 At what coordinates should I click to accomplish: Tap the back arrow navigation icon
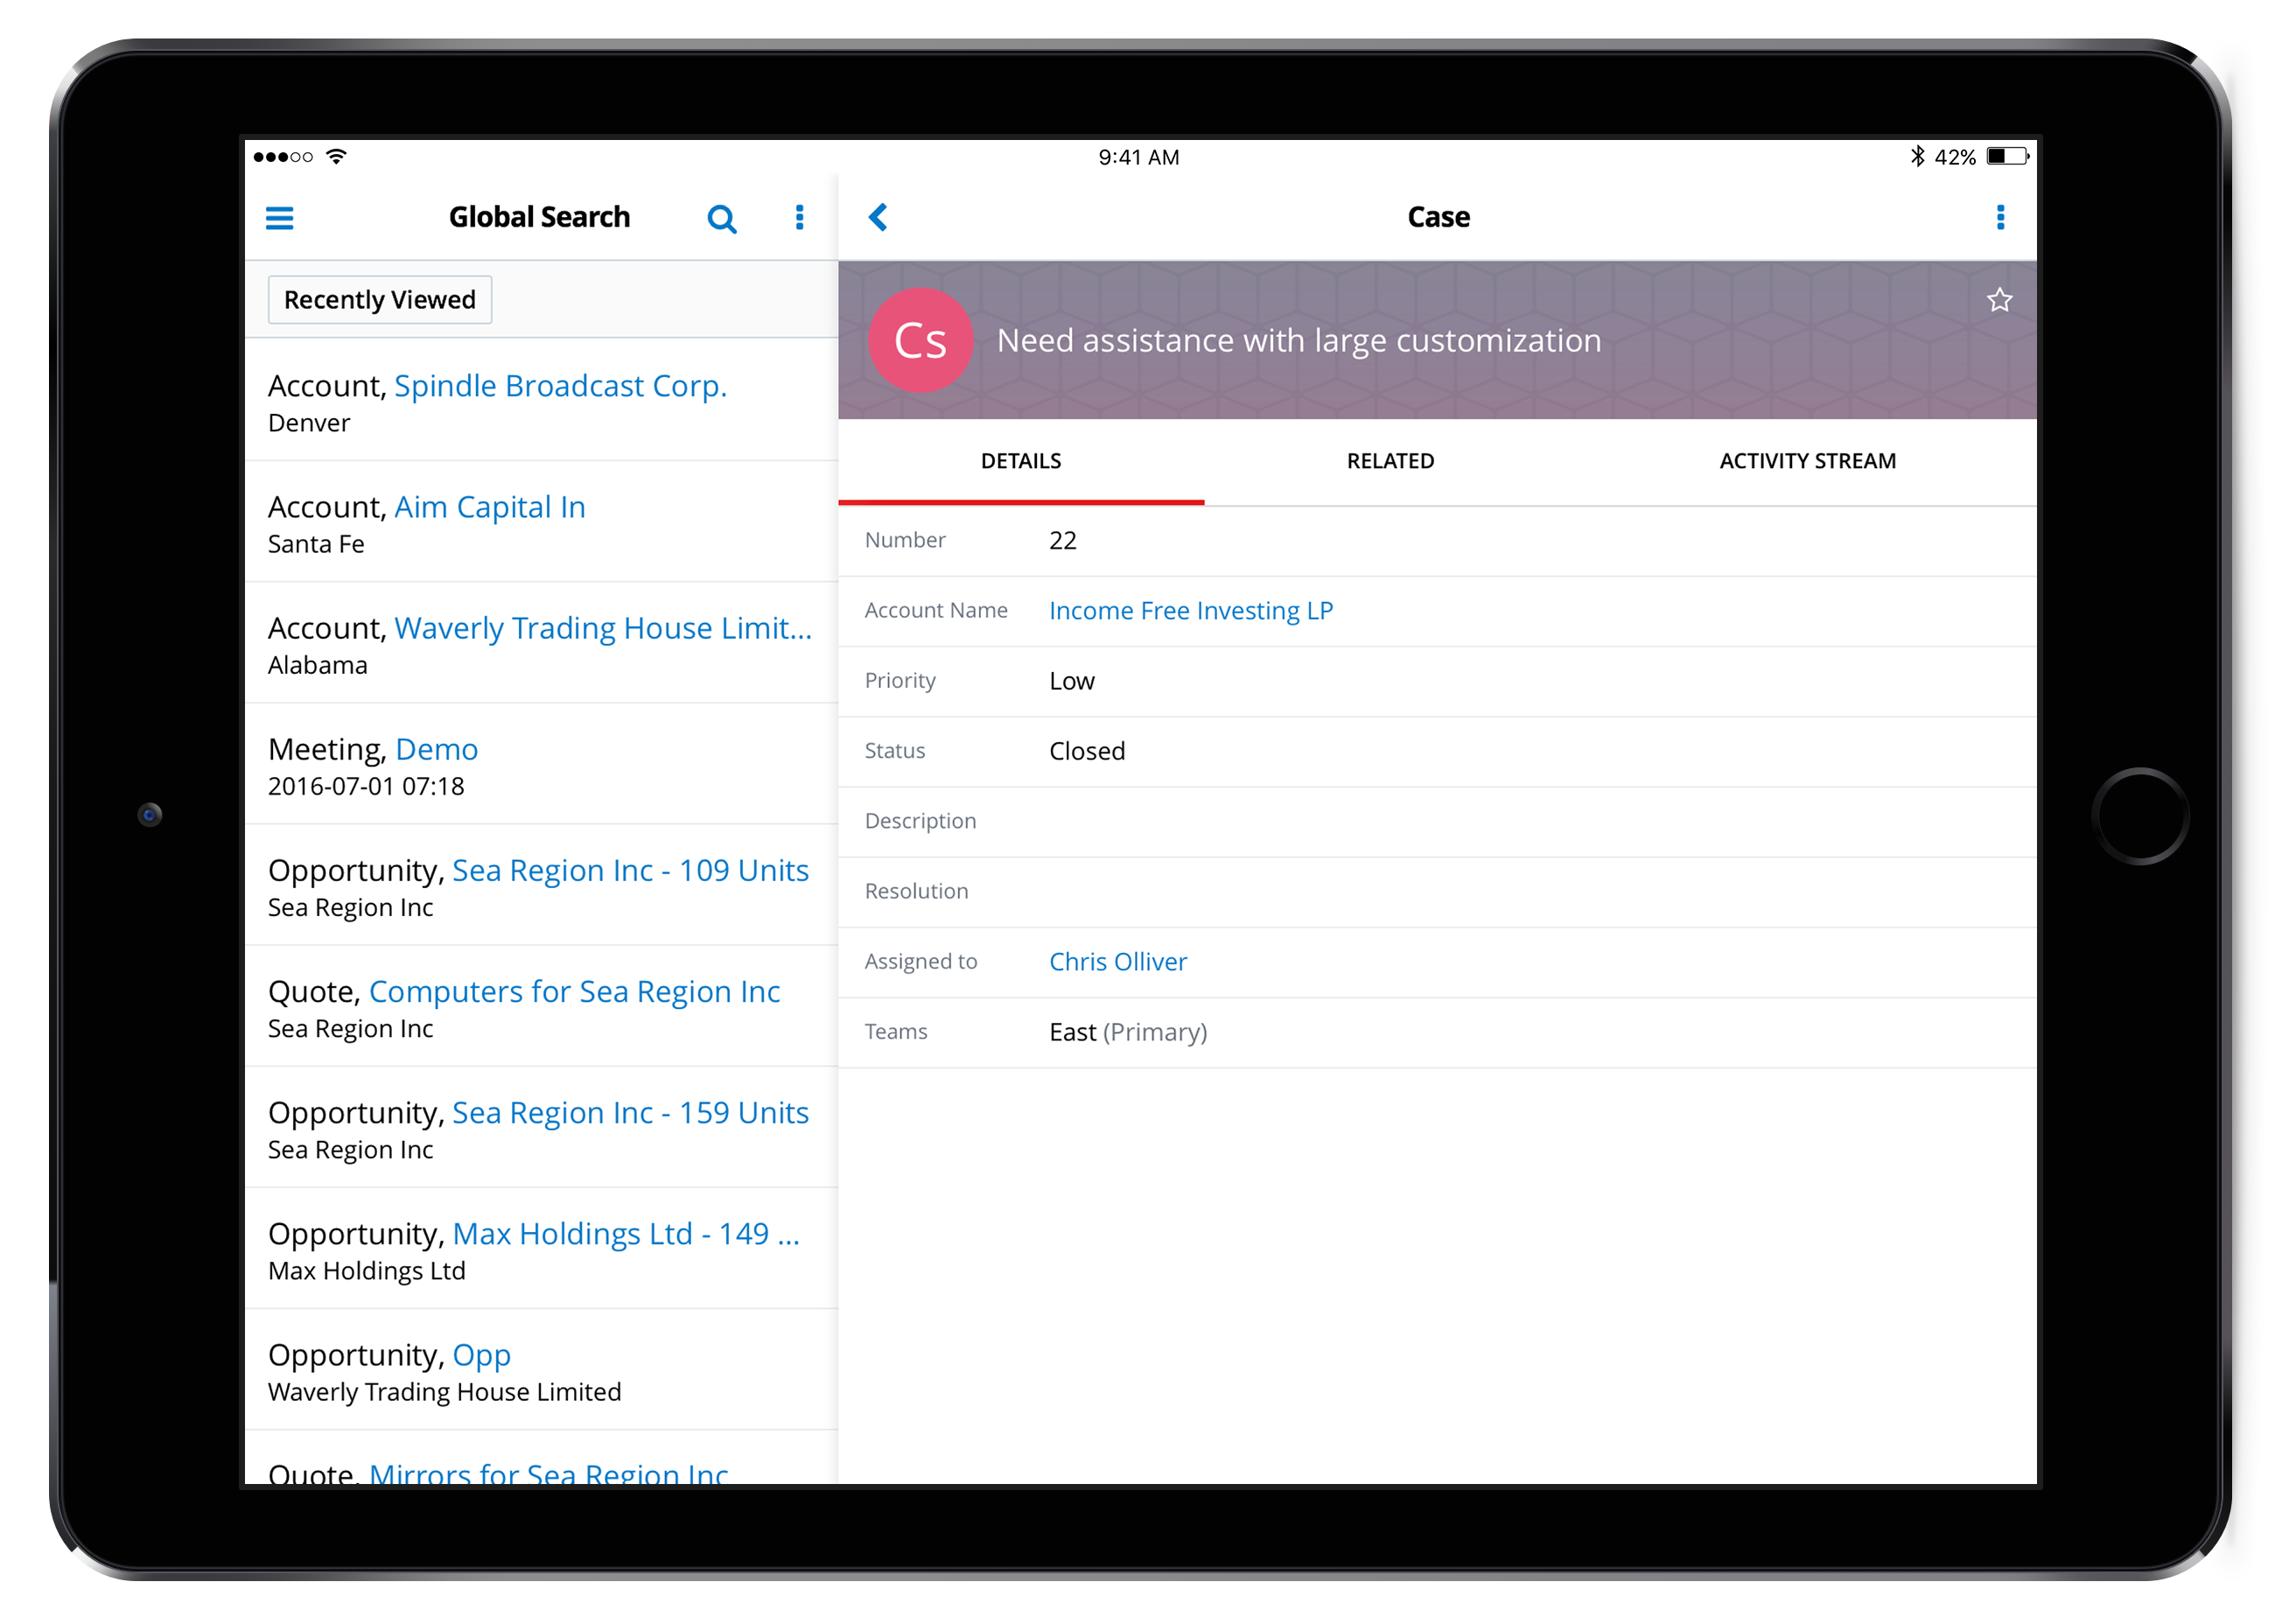(x=878, y=218)
